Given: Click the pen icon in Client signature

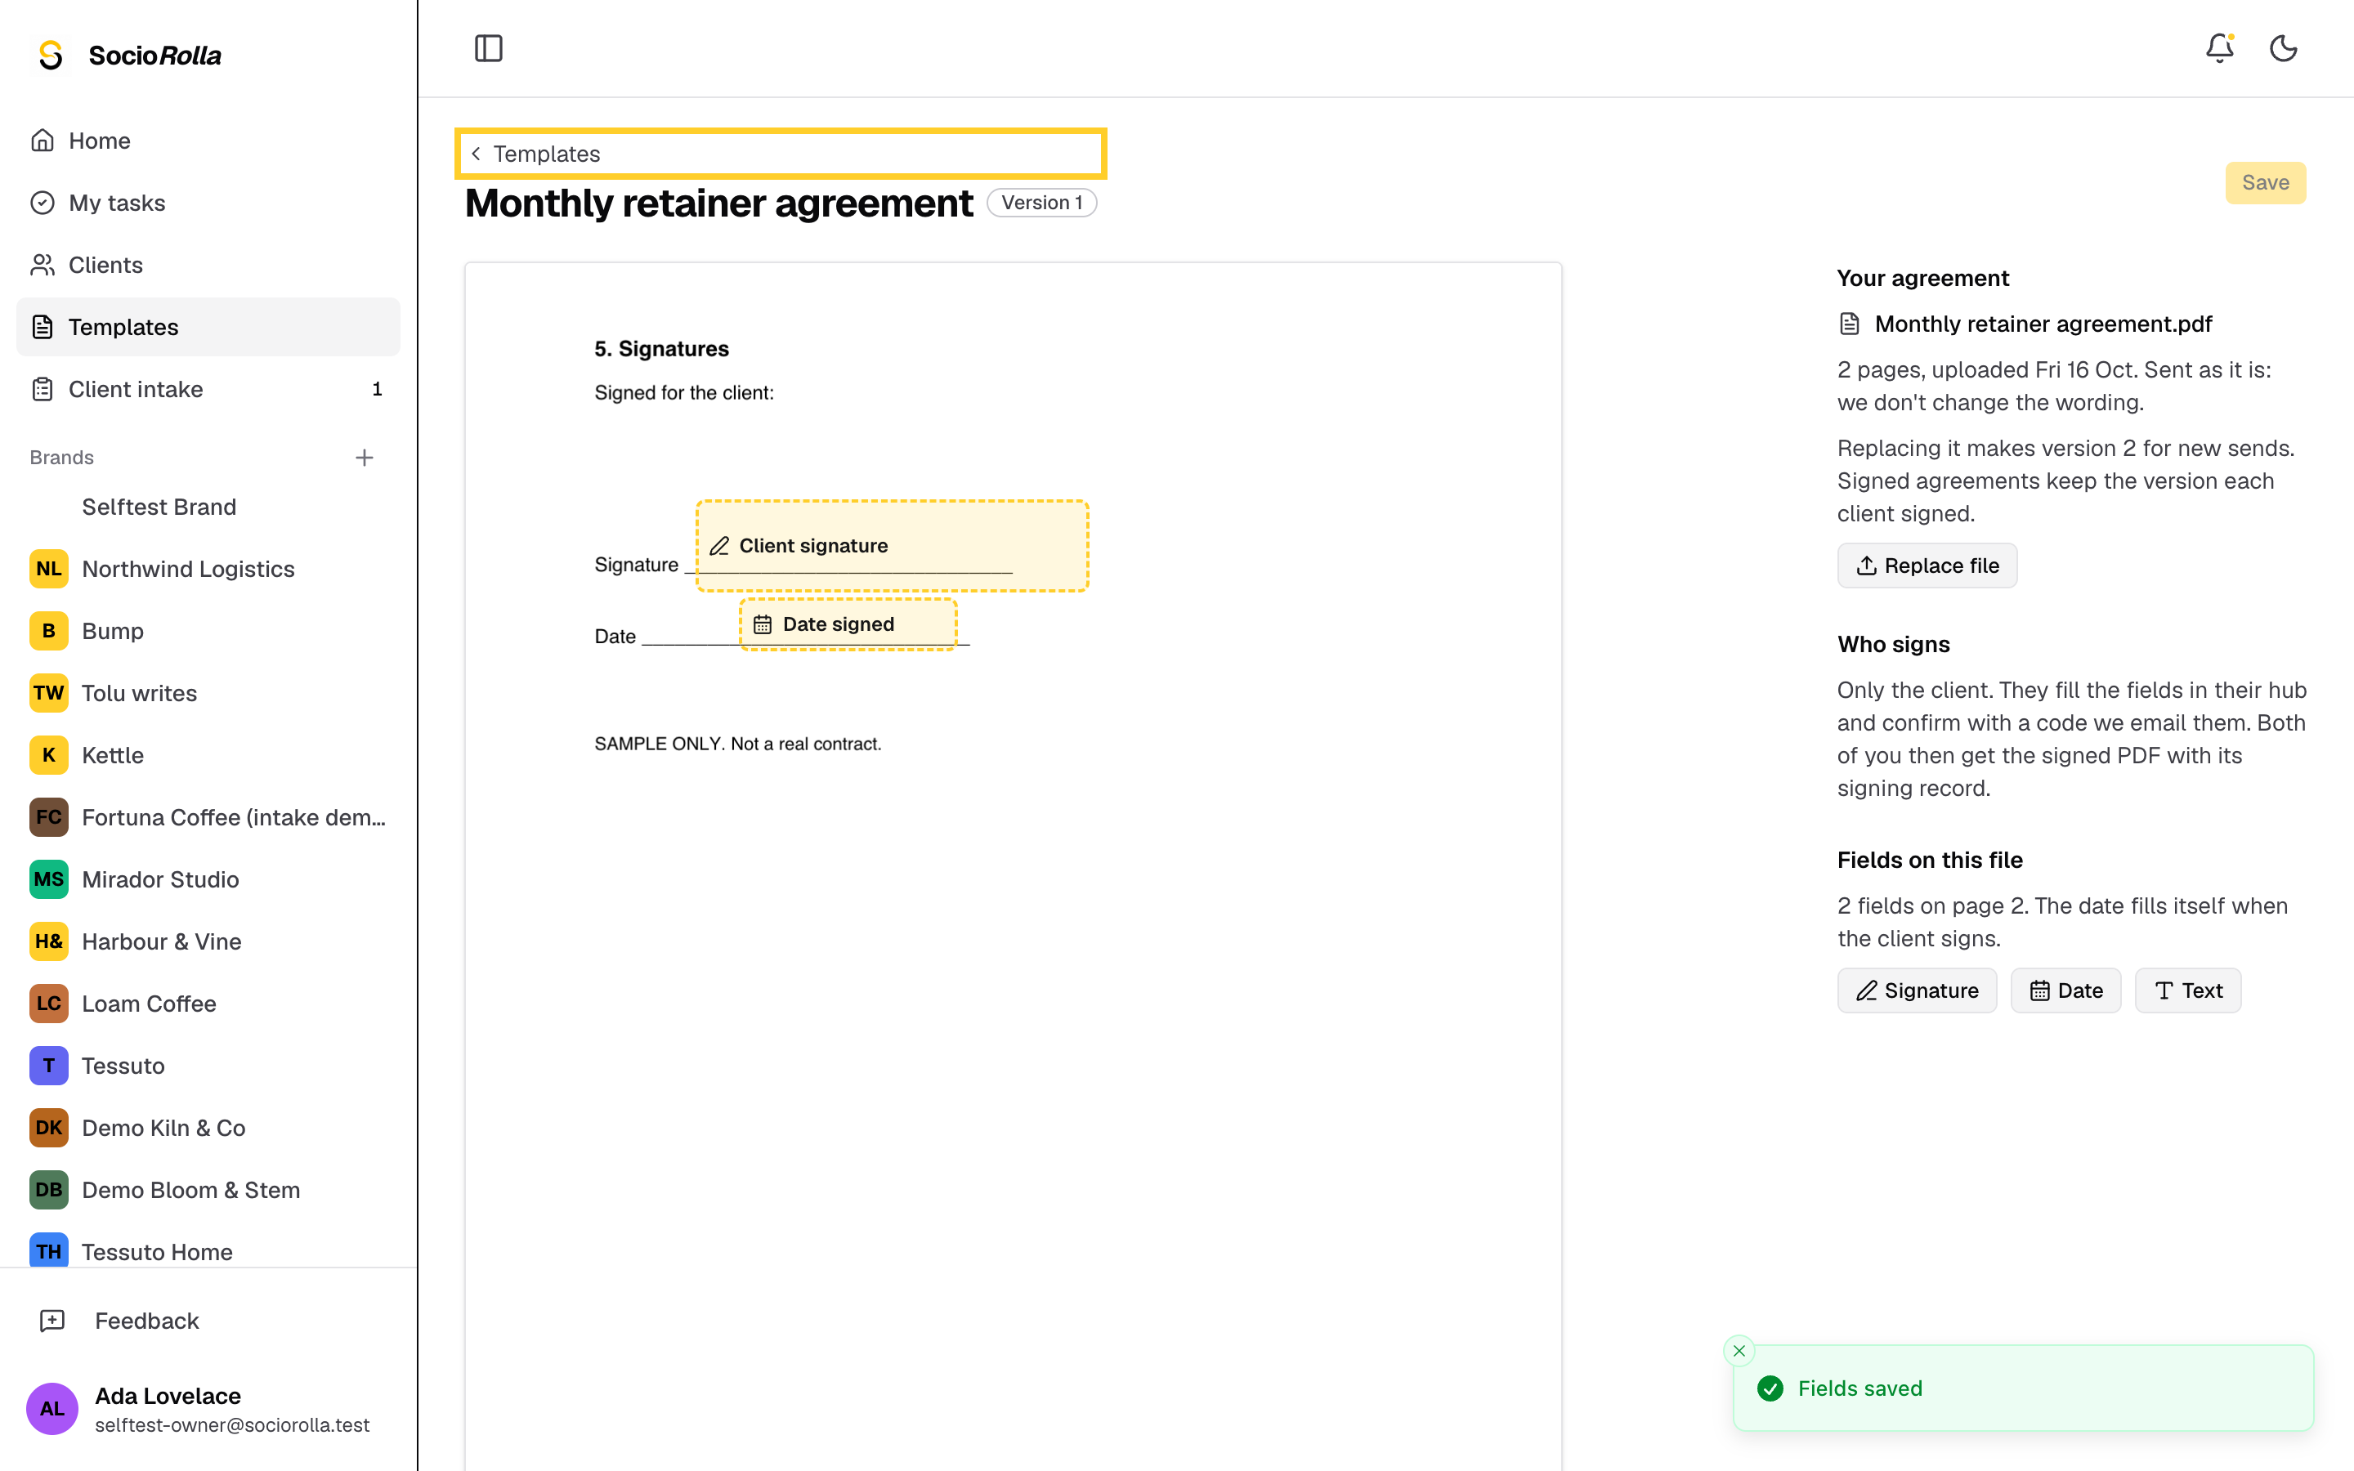Looking at the screenshot, I should 720,546.
